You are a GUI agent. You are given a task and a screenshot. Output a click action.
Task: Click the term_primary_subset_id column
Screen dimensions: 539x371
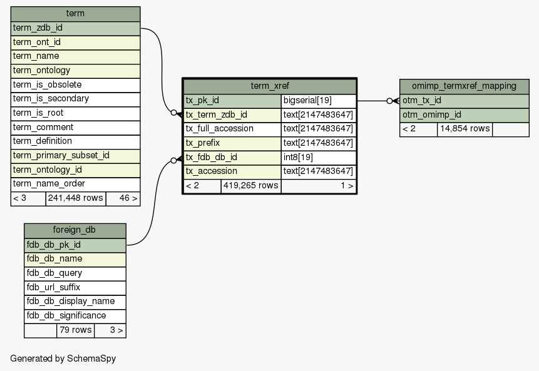point(75,155)
